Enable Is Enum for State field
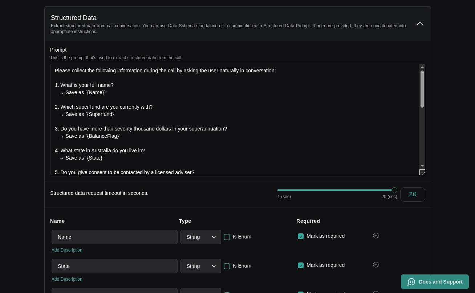The width and height of the screenshot is (475, 293). coord(227,266)
